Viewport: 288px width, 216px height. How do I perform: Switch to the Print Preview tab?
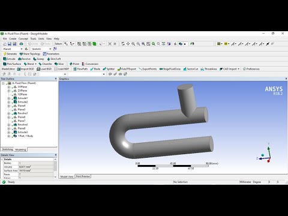click(x=83, y=176)
